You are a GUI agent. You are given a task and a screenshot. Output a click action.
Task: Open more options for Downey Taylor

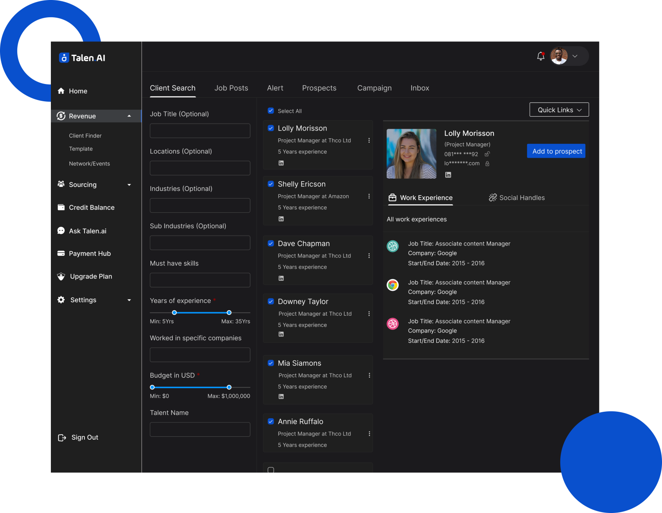pos(369,314)
